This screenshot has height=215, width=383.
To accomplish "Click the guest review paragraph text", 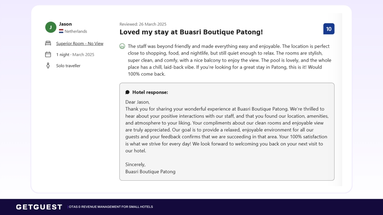I will coord(230,60).
